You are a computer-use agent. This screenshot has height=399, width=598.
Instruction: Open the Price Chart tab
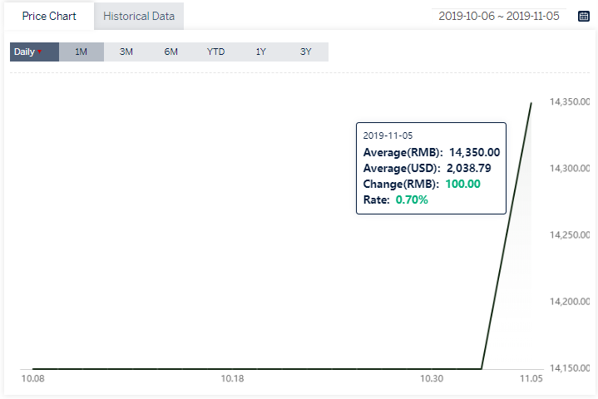point(49,17)
